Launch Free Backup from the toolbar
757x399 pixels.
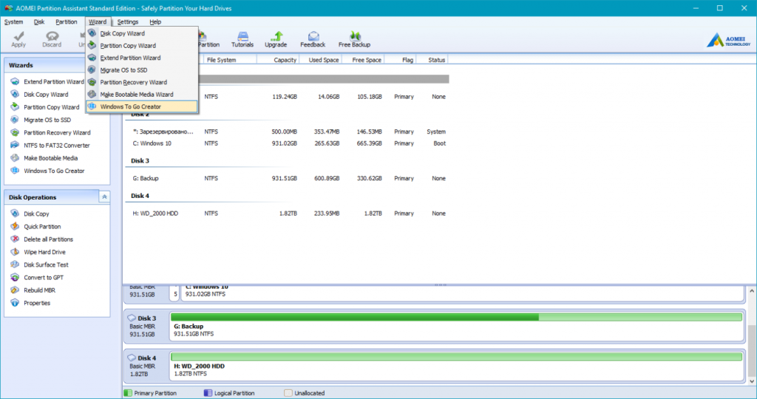point(355,36)
